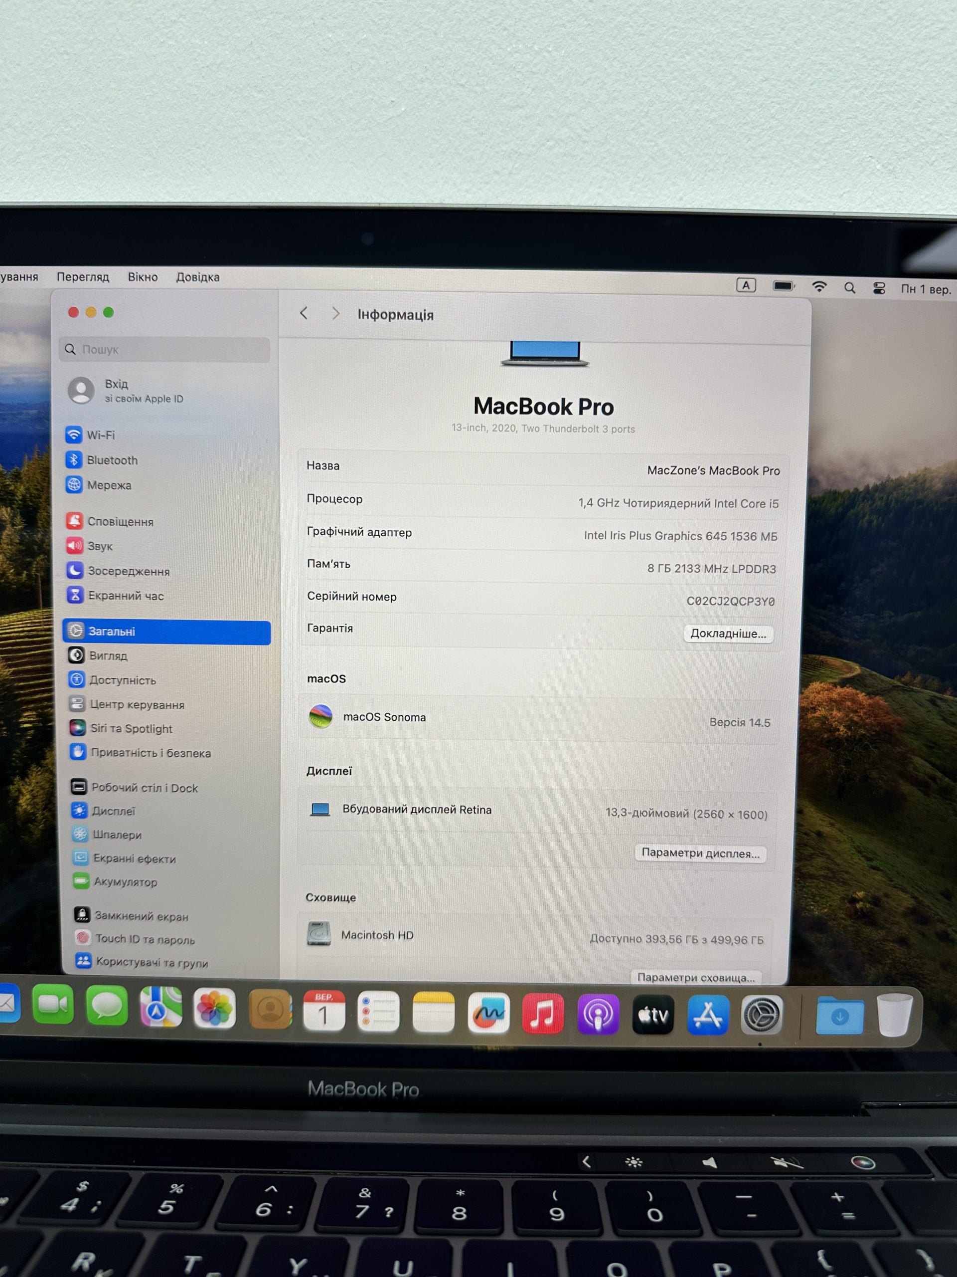Screen dimensions: 957x1277
Task: Launch FaceTime from Dock
Action: click(x=53, y=1005)
